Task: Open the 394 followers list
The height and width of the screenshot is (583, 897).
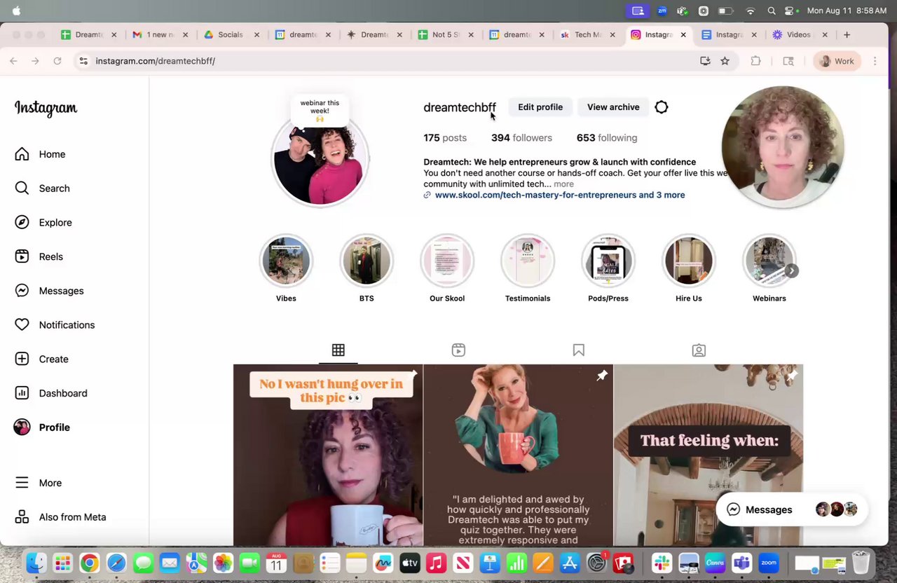Action: 521,138
